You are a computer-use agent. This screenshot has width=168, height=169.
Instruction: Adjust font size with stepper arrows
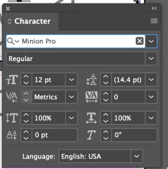click(26, 80)
